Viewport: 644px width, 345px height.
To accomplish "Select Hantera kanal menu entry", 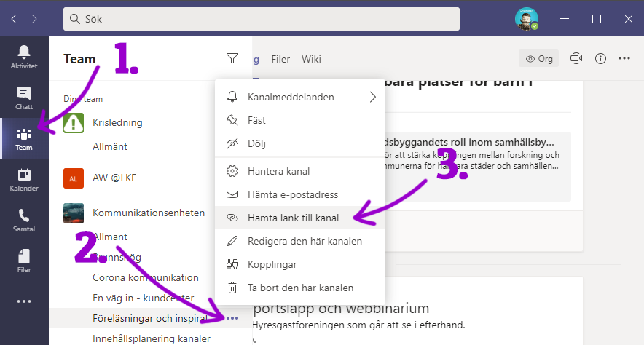I will pos(300,171).
